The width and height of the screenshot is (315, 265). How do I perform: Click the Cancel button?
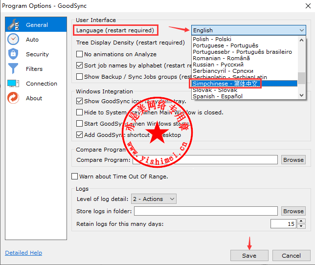pos(291,256)
